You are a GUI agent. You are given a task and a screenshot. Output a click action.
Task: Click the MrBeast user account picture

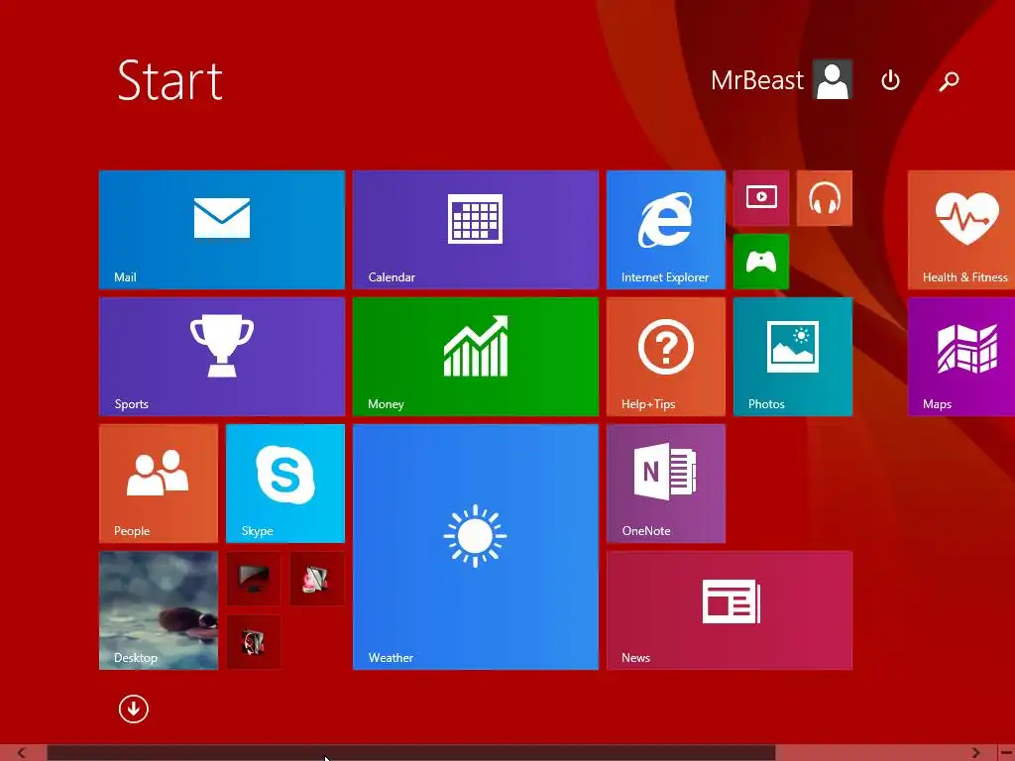click(833, 80)
